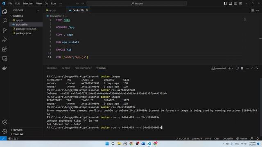Open the Run and Debug view

5,40
